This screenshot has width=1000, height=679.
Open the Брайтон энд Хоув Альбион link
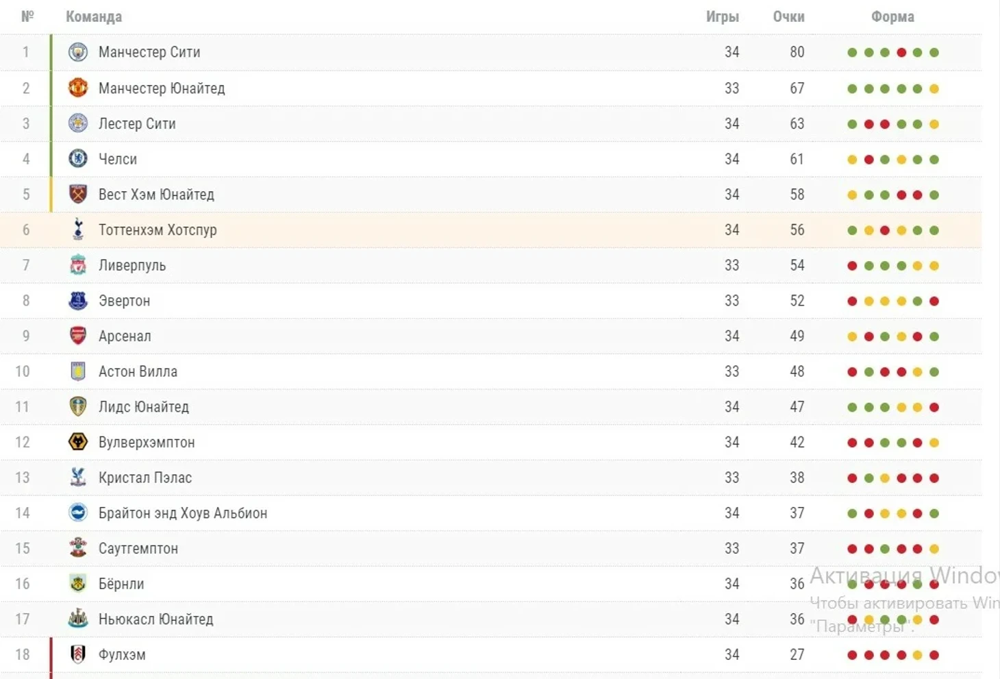click(x=182, y=513)
